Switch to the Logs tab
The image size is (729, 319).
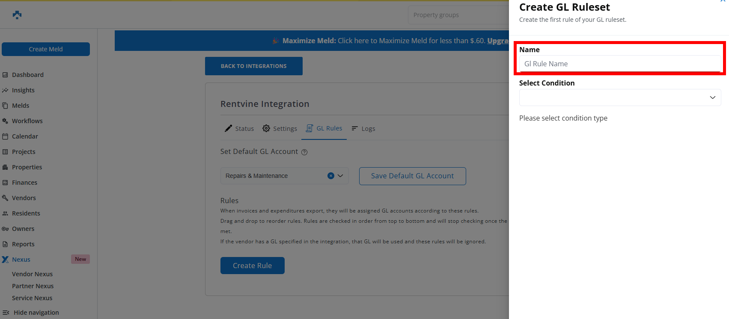(x=363, y=129)
